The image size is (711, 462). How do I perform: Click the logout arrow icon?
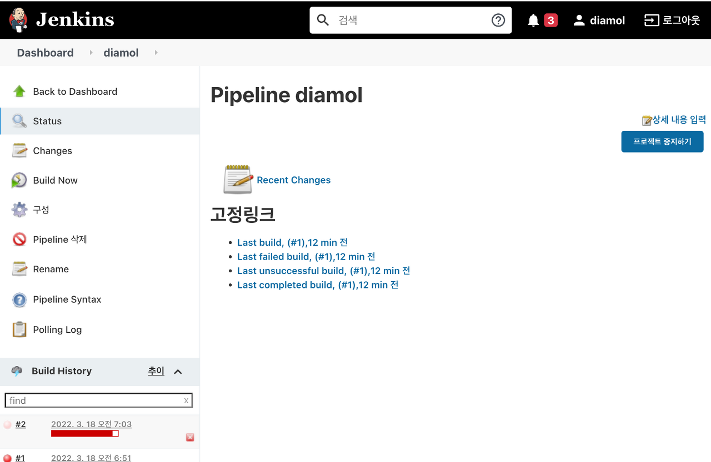click(x=651, y=21)
